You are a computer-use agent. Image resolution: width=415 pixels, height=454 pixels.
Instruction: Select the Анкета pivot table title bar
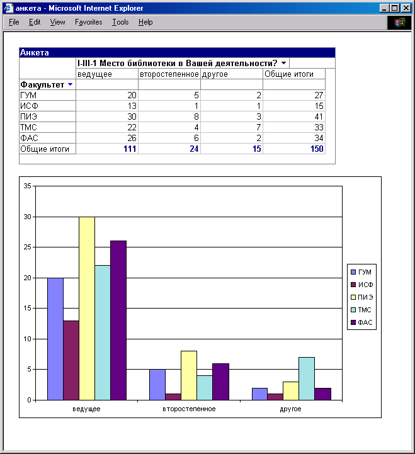[177, 53]
